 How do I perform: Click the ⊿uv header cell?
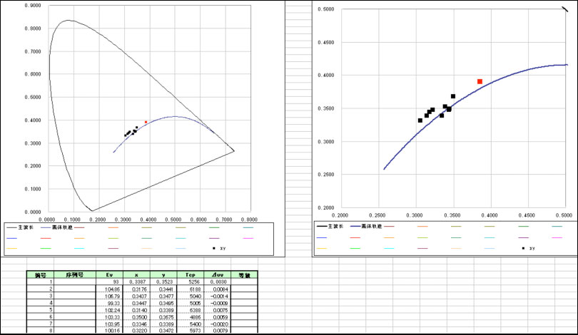pyautogui.click(x=217, y=274)
